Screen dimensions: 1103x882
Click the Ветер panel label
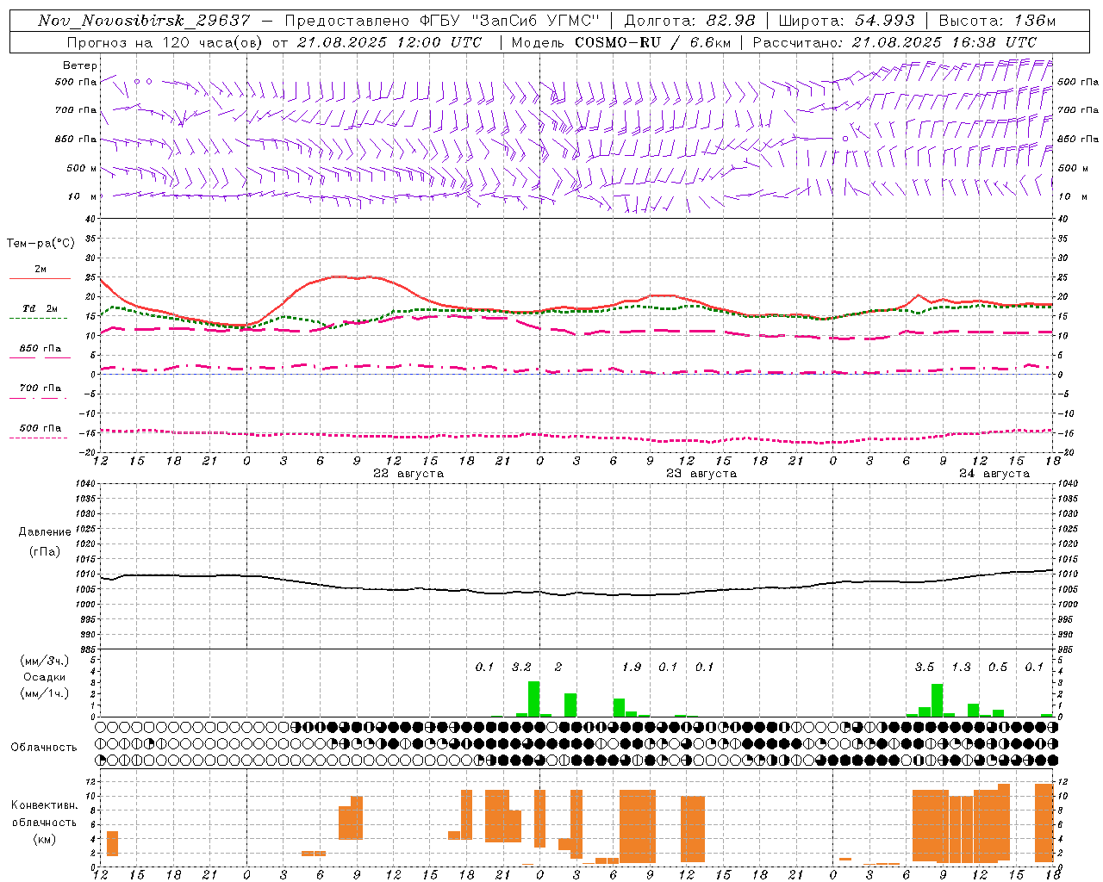80,65
